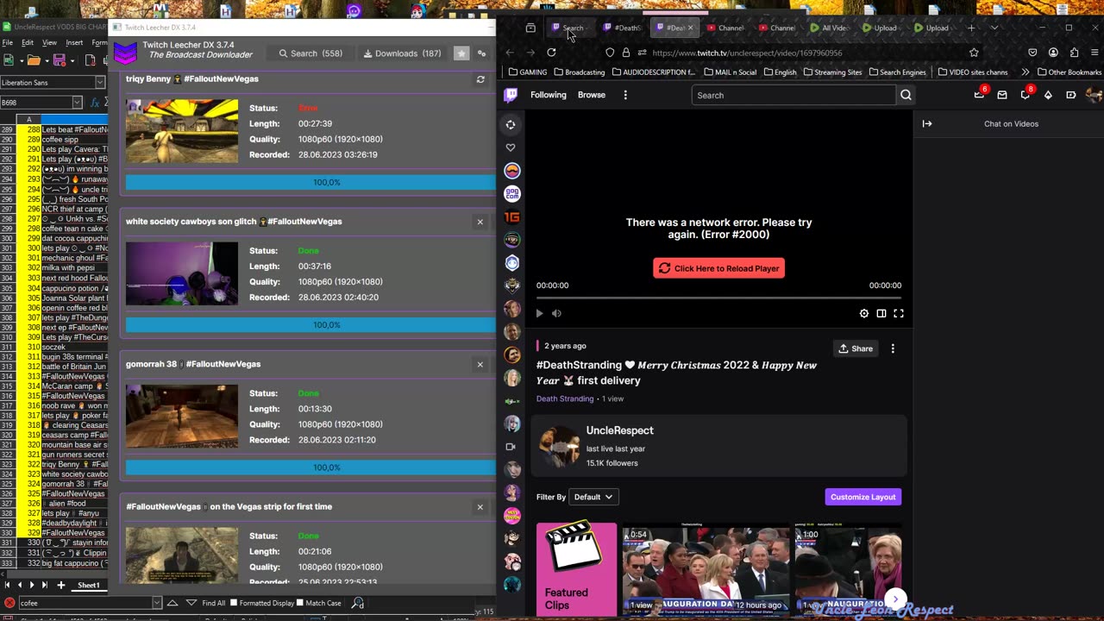This screenshot has height=621, width=1104.
Task: Open video more options three dots
Action: 893,348
